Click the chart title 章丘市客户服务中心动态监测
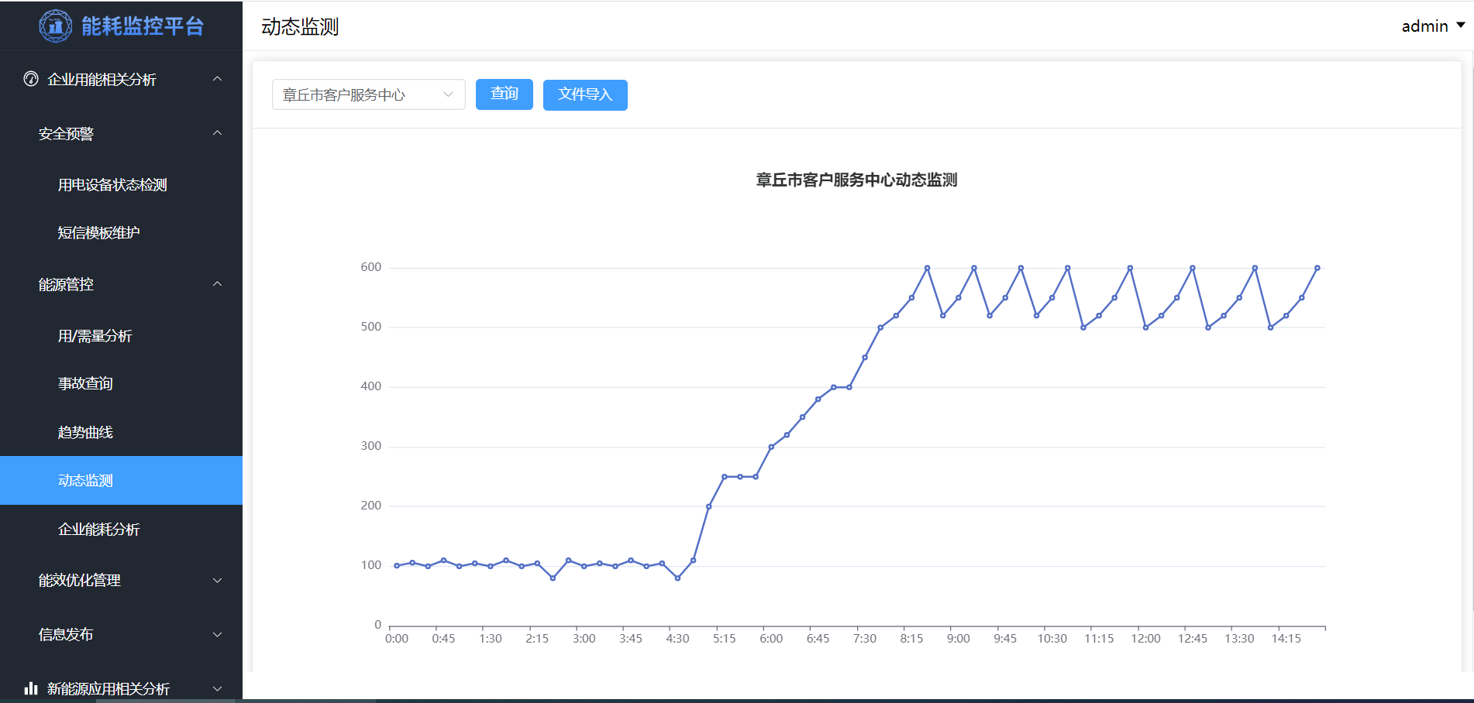This screenshot has height=703, width=1474. pyautogui.click(x=856, y=180)
